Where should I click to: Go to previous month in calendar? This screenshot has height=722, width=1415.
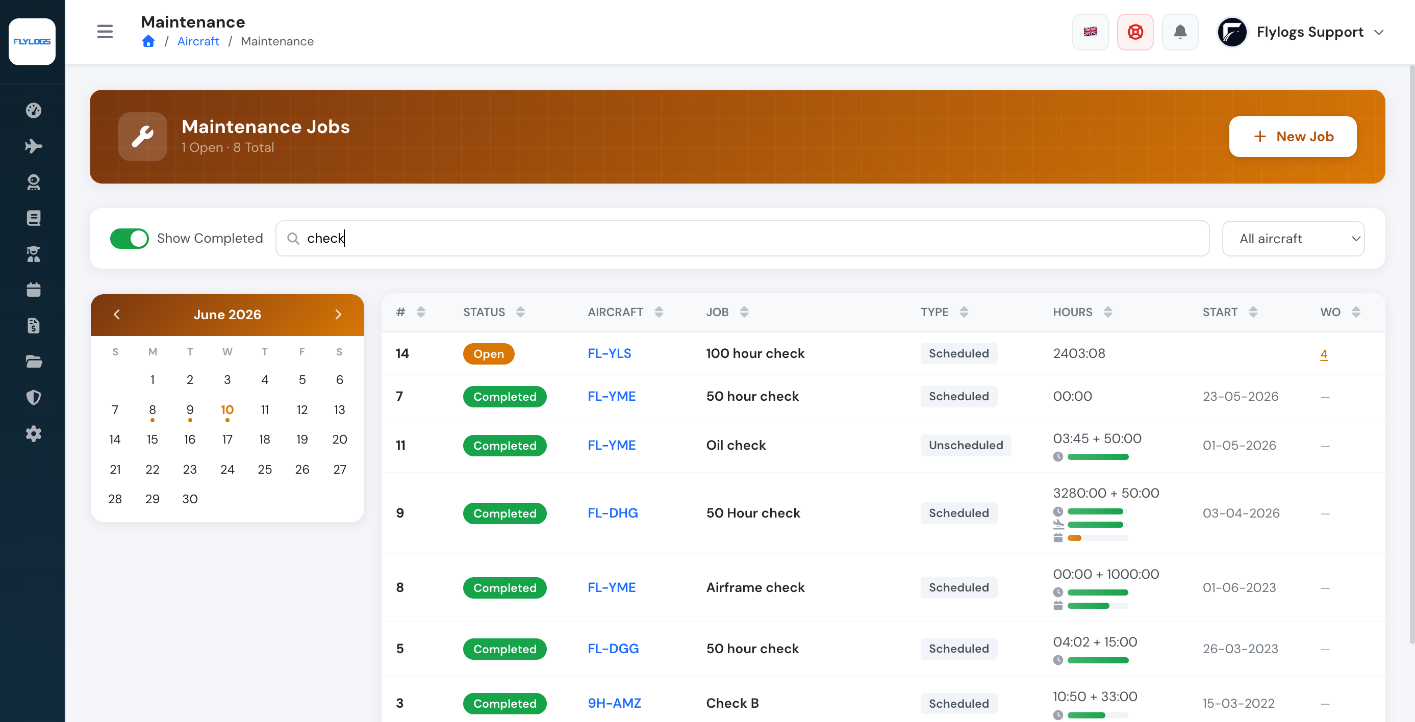pos(116,314)
